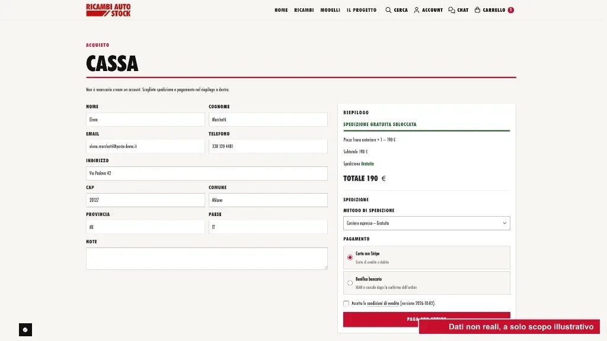
Task: Open the cookie settings floating icon
Action: (25, 330)
